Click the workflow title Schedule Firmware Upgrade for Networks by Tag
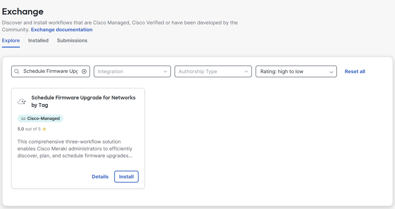Image resolution: width=395 pixels, height=209 pixels. point(83,101)
